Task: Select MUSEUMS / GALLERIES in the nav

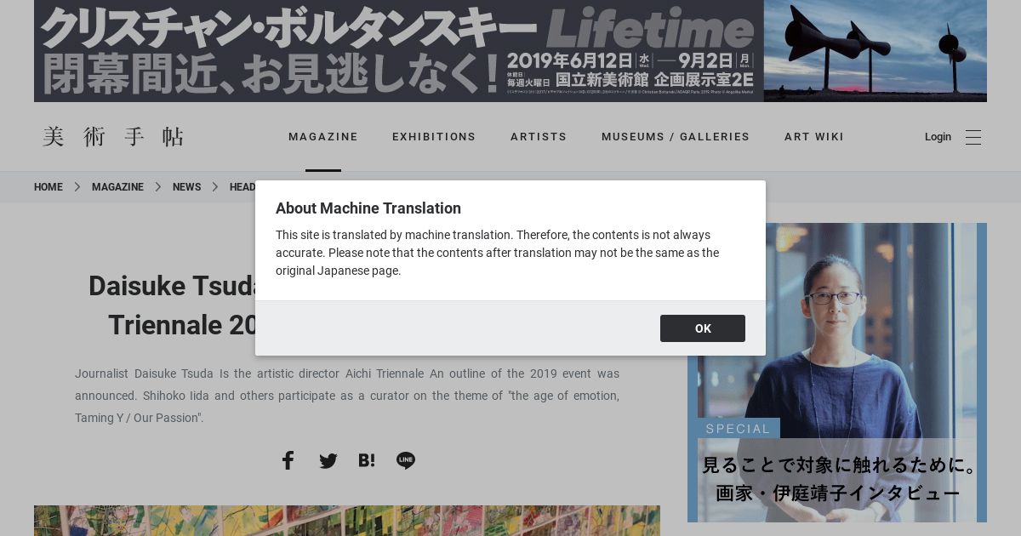Action: [x=676, y=137]
